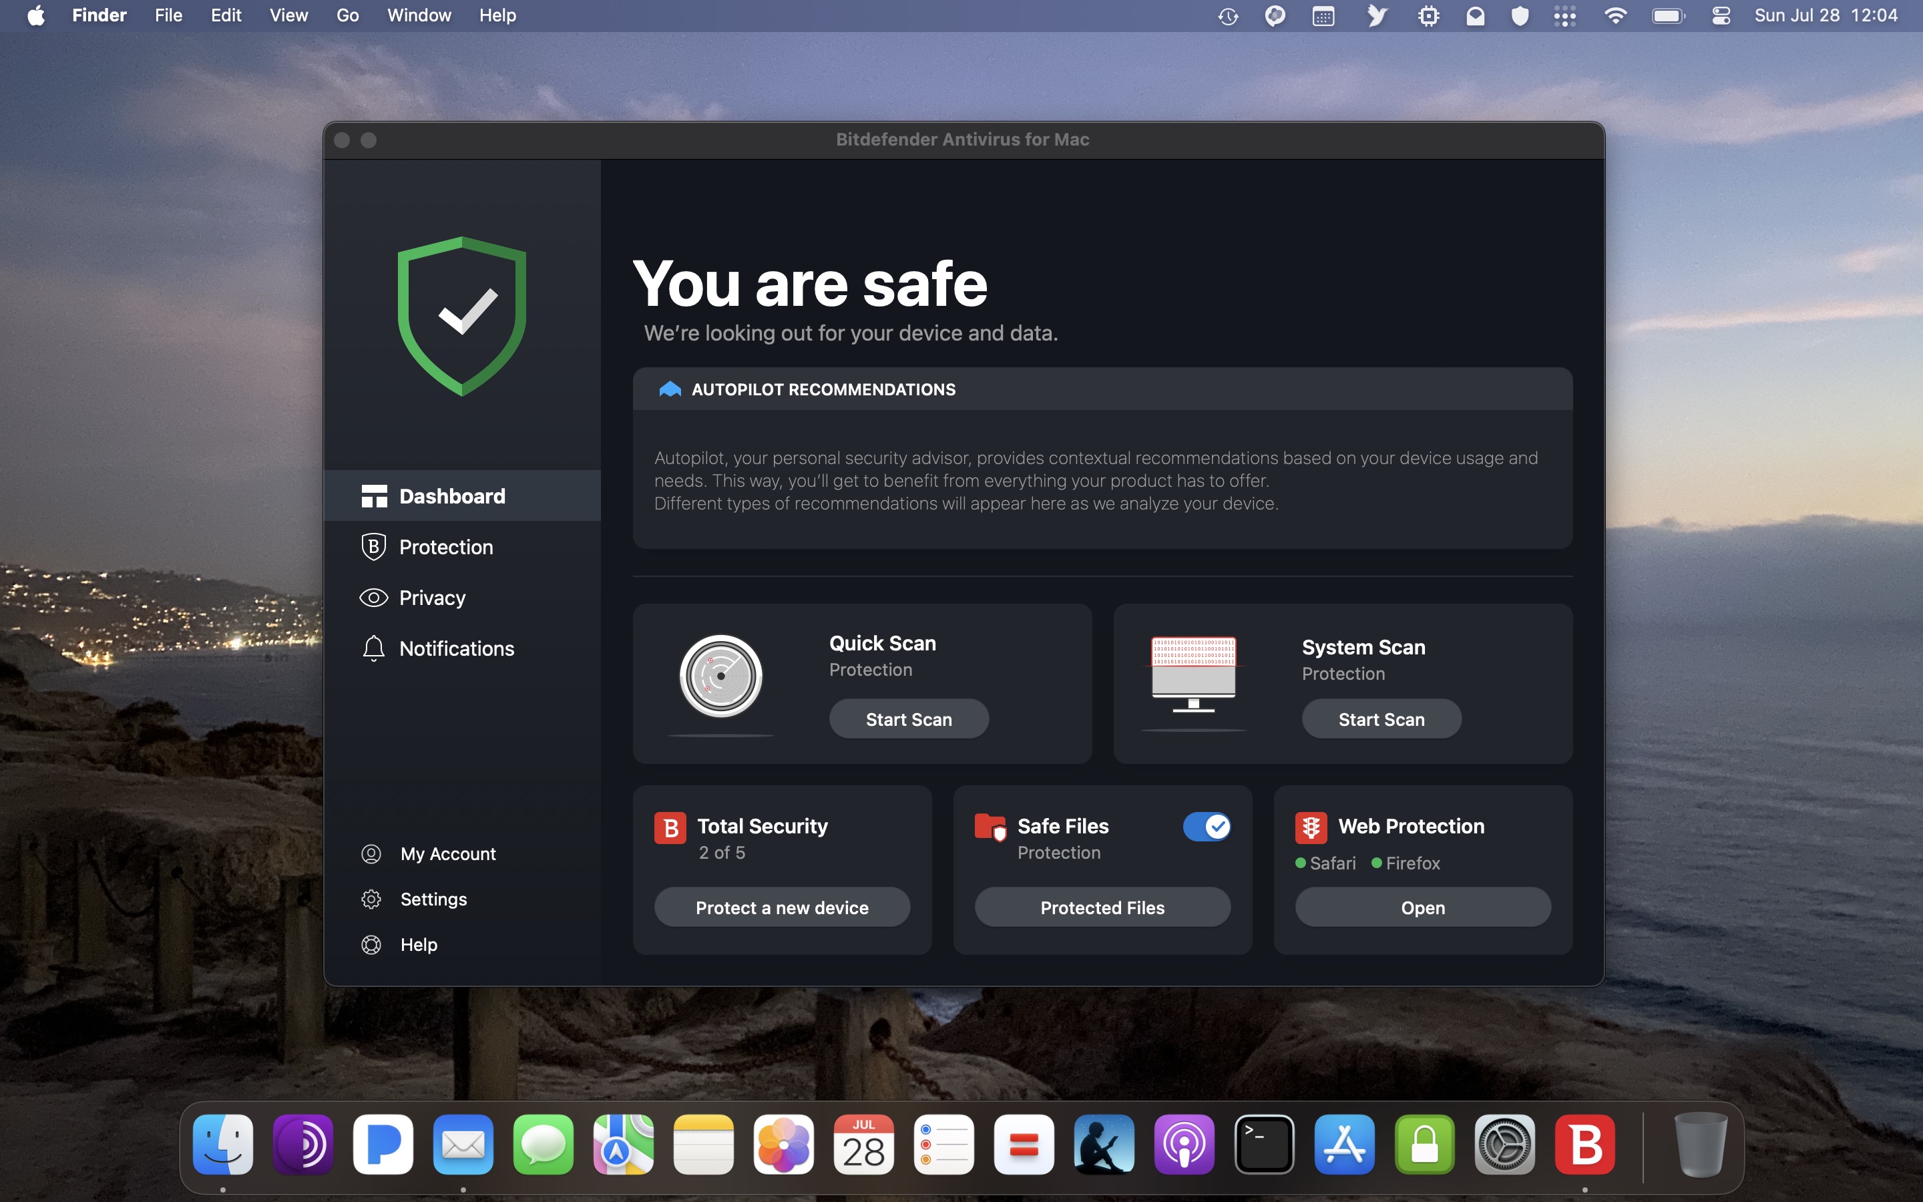The height and width of the screenshot is (1202, 1923).
Task: Click the Web Protection traffic-light icon
Action: click(x=1310, y=827)
